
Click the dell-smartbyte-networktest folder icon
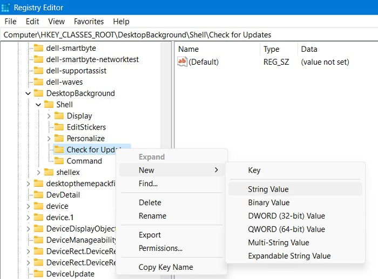38,59
